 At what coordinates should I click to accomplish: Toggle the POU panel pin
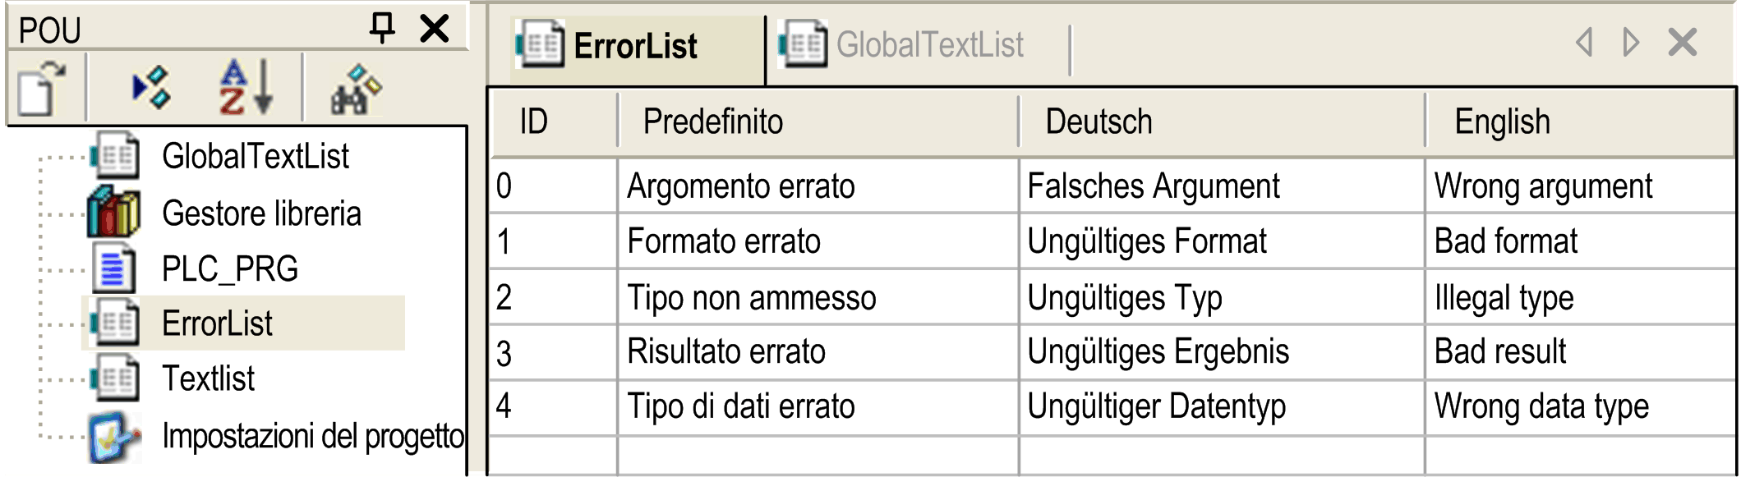pos(382,27)
